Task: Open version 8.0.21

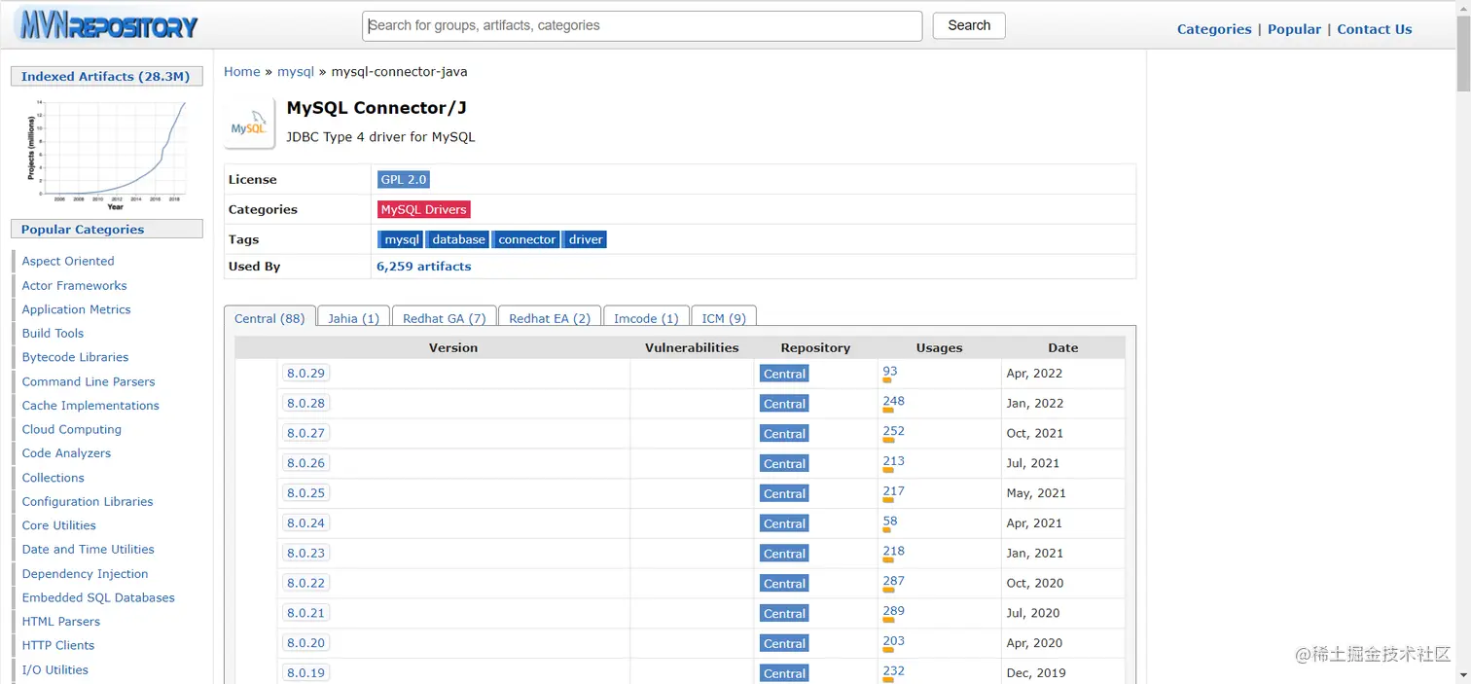Action: (x=305, y=613)
